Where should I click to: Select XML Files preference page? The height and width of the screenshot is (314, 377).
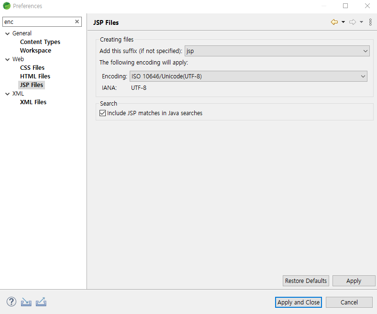(x=33, y=102)
